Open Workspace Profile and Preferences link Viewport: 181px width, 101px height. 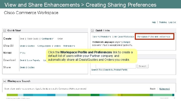[x=153, y=37]
